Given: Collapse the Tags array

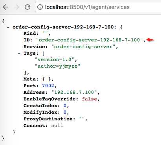Looking at the screenshot, I should click(x=19, y=54).
